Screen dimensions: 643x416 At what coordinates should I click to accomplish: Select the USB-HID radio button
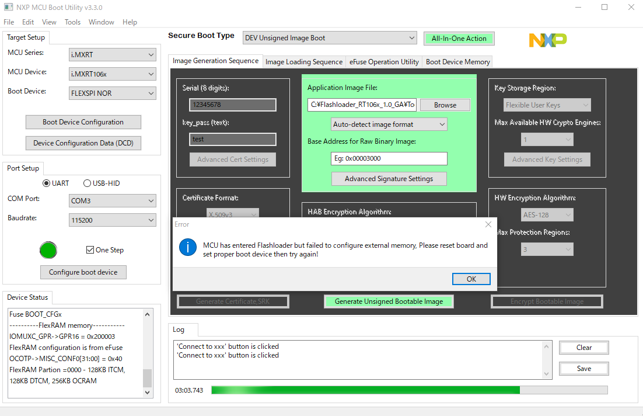86,183
